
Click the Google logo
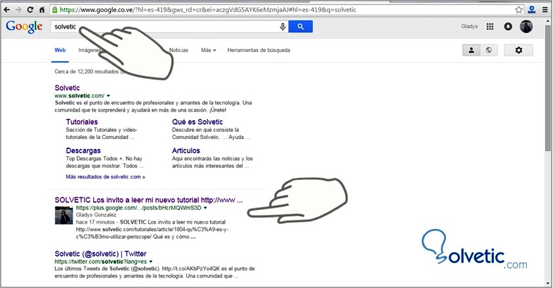pos(24,26)
